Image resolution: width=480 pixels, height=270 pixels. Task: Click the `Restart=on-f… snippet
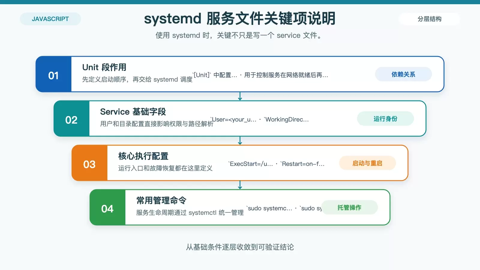click(302, 164)
